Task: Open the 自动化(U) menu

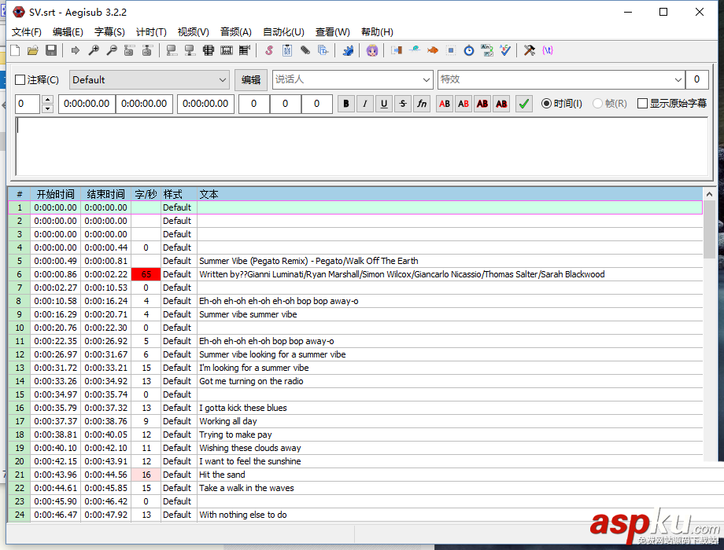Action: 283,32
